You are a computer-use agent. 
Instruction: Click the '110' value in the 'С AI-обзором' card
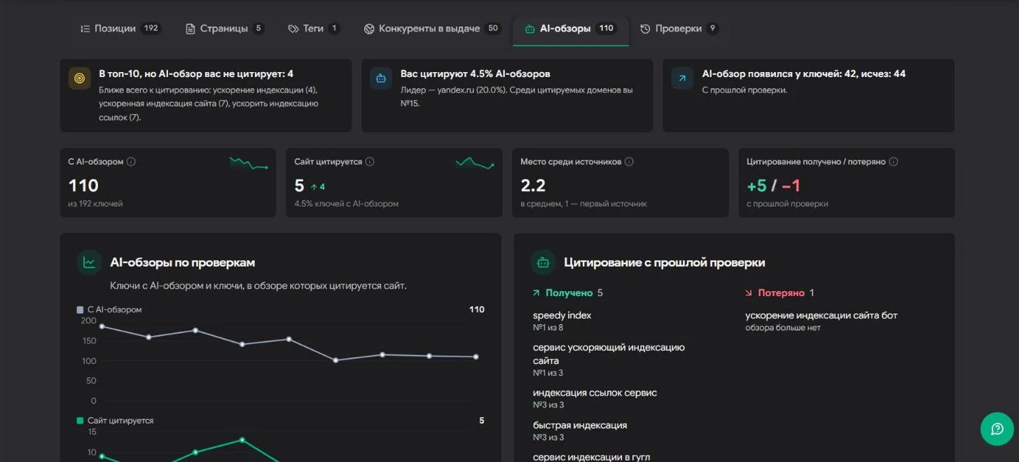click(83, 185)
